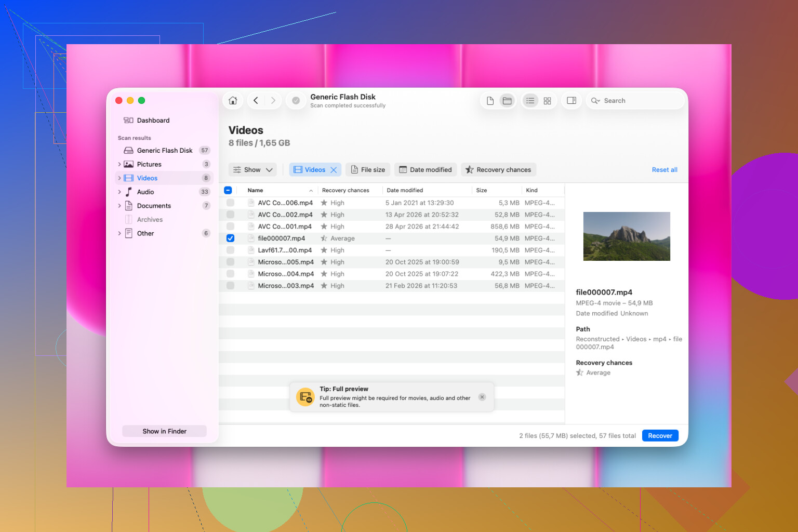Select the Archives sidebar item
Screen dimensions: 798x532
(x=164, y=219)
